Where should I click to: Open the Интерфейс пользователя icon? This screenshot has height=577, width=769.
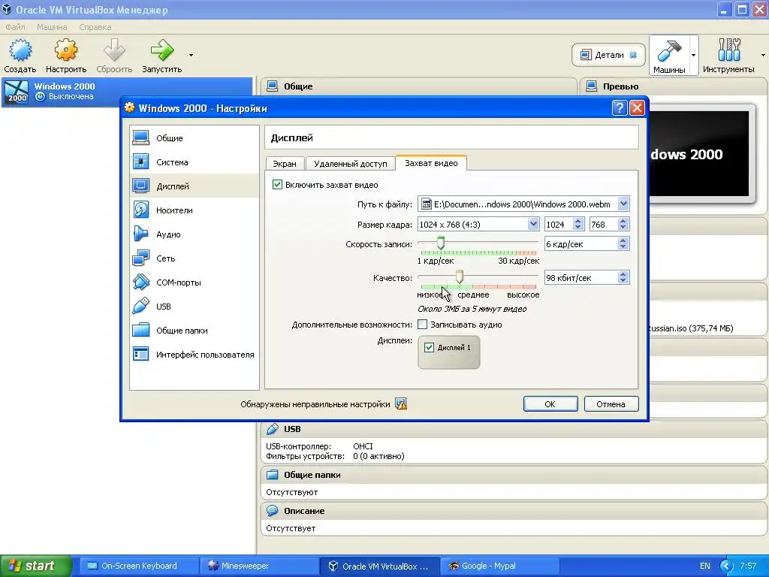pos(140,355)
